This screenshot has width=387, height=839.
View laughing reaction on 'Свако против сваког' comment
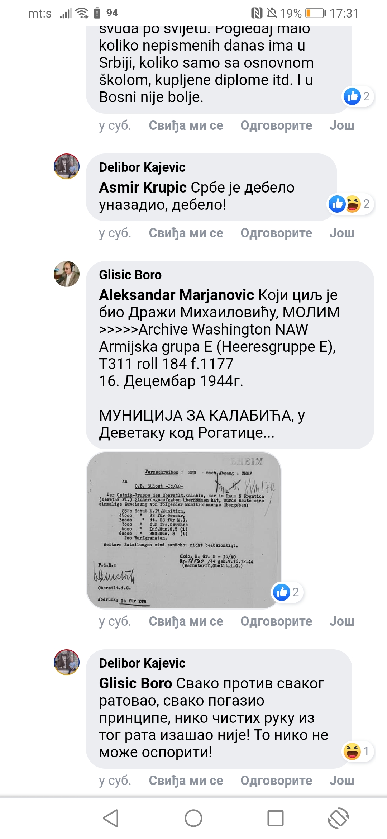[x=357, y=751]
